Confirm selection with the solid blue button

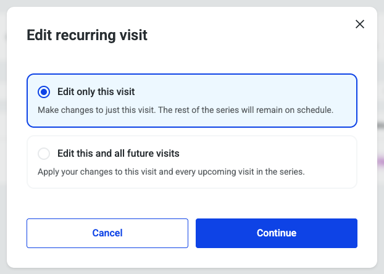point(277,233)
